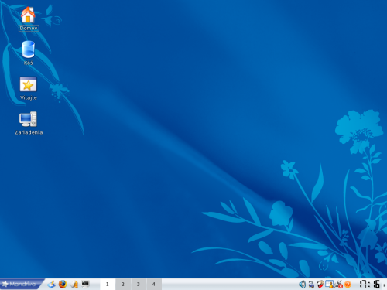Viewport: 387px width, 290px height.
Task: Click the orange question mark tray icon
Action: click(x=348, y=285)
